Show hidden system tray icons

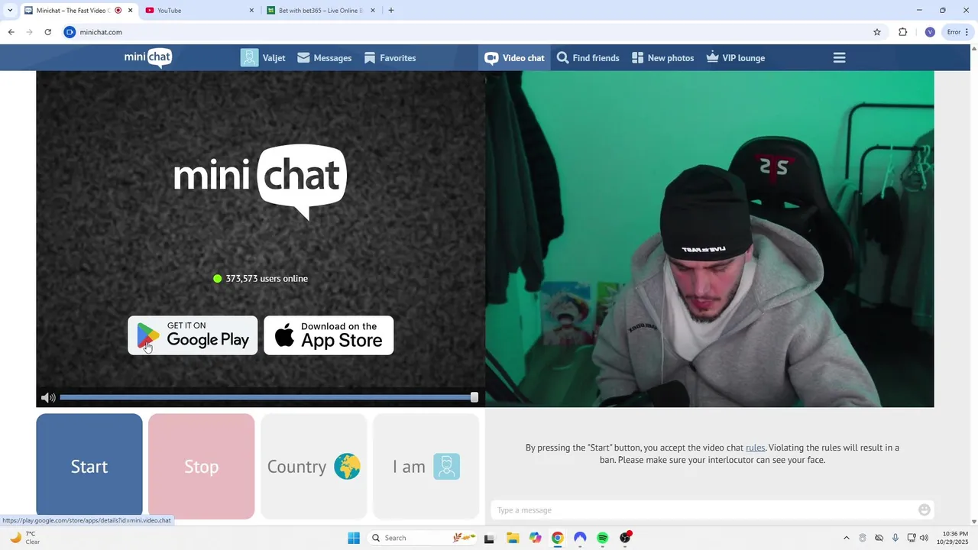[x=846, y=538]
